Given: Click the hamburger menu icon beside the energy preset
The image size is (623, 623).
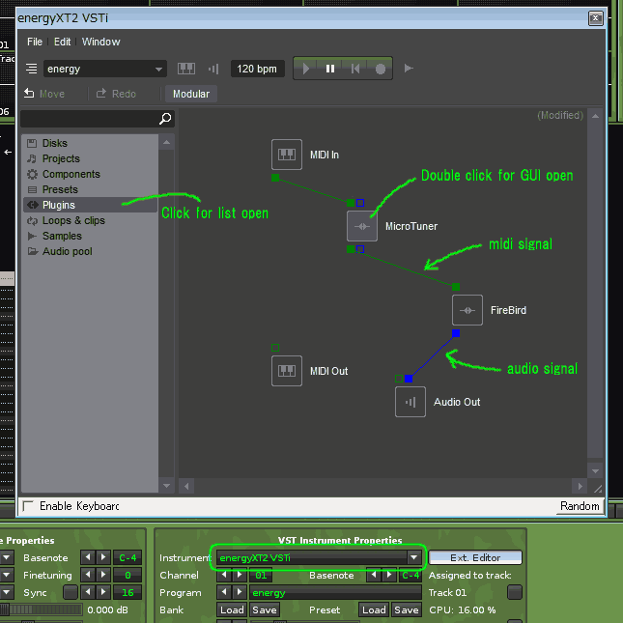Looking at the screenshot, I should click(x=31, y=69).
